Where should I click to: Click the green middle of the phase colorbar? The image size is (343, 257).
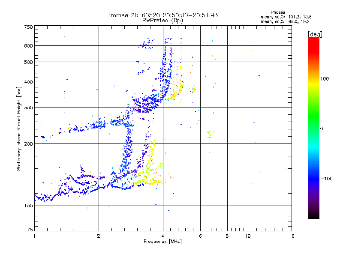click(x=314, y=114)
